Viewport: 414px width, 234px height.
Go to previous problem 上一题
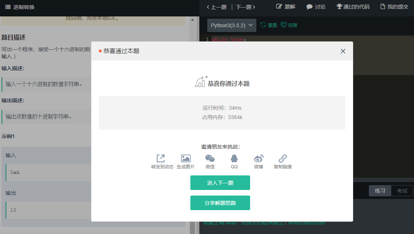pos(217,7)
